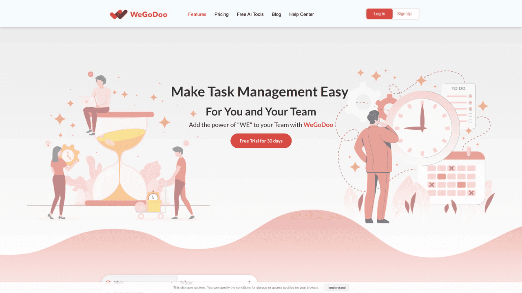Open the Features menu item

[x=197, y=14]
